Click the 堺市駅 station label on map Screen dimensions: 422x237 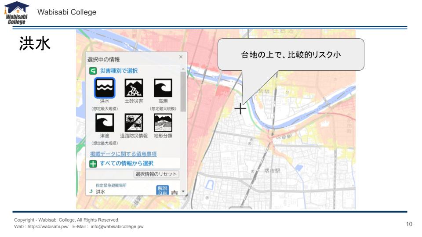[x=273, y=170]
